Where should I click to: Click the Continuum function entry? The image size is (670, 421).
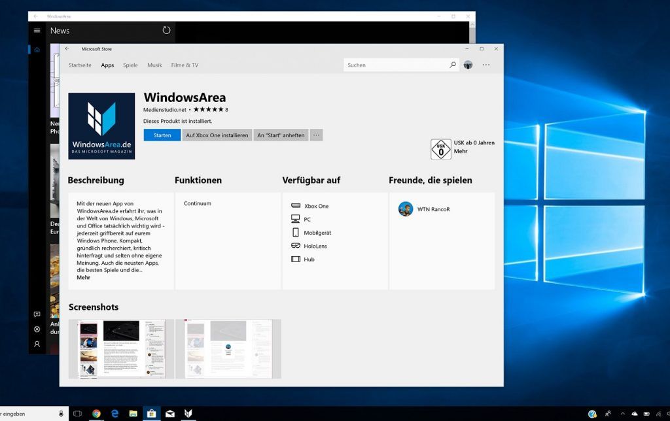coord(198,204)
